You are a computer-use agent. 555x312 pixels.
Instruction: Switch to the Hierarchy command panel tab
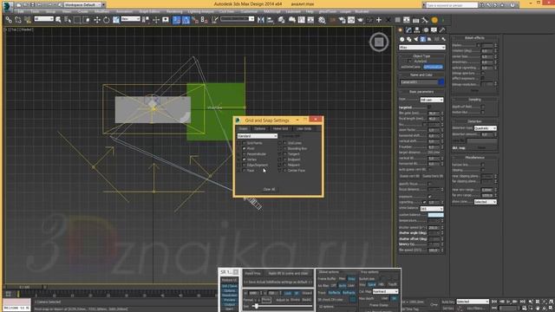[417, 30]
